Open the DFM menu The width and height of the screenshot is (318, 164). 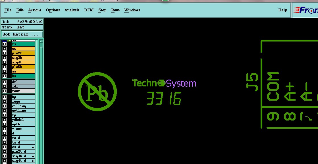tap(89, 10)
